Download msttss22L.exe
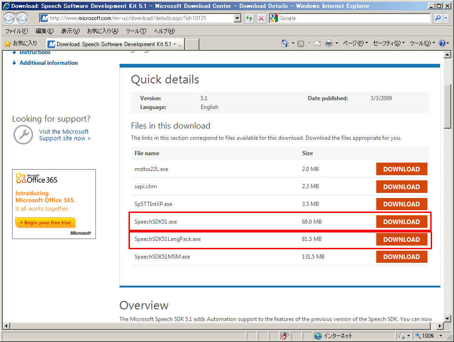Viewport: 454px width, 342px height. coord(401,169)
